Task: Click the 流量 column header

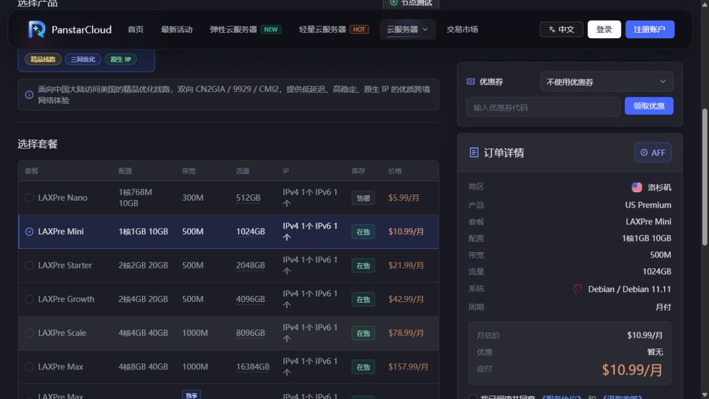Action: (x=243, y=171)
